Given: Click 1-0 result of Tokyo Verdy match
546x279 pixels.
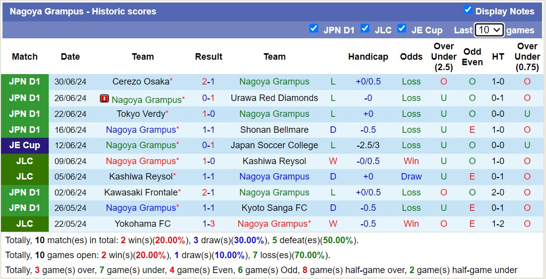Looking at the screenshot, I should coord(208,113).
